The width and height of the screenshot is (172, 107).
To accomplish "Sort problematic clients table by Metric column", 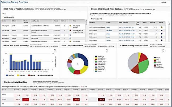I will (4, 21).
